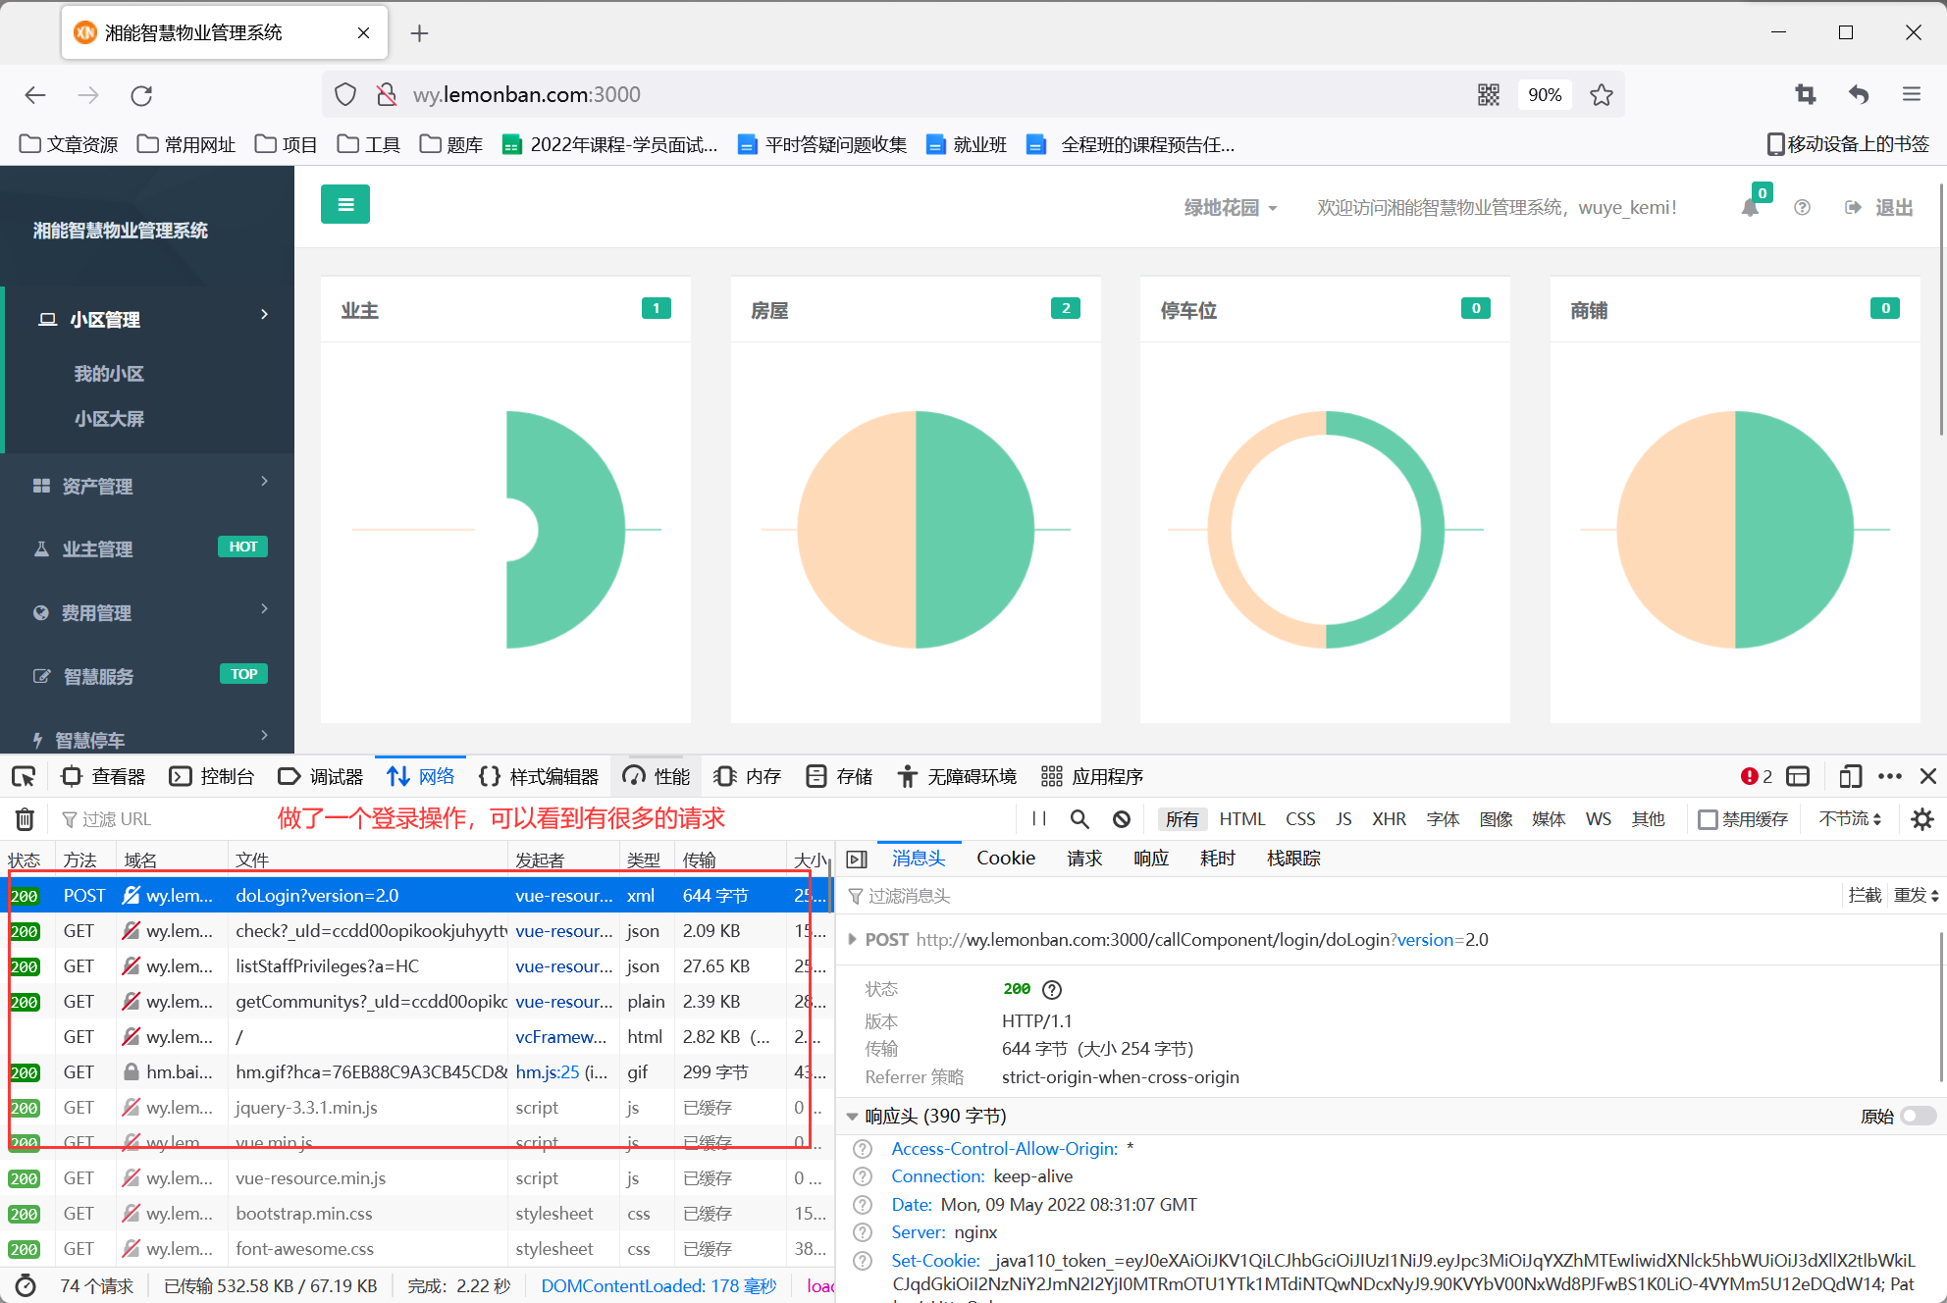Click the element picker icon in devtools
The height and width of the screenshot is (1303, 1947).
coord(24,777)
